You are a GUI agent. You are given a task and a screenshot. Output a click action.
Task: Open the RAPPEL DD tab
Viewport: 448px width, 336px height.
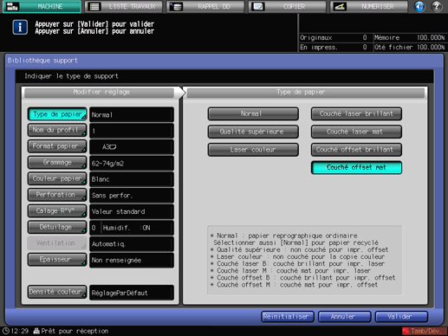tap(205, 6)
